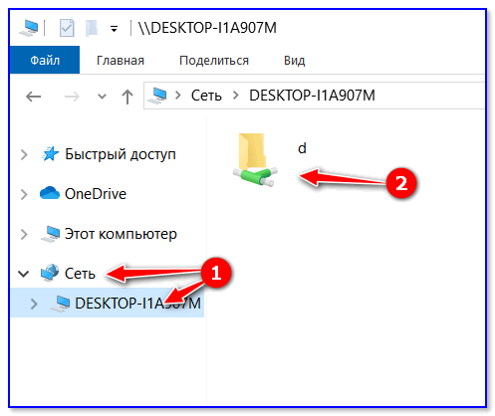Click the computer icon in address bar
The height and width of the screenshot is (416, 495).
click(157, 96)
